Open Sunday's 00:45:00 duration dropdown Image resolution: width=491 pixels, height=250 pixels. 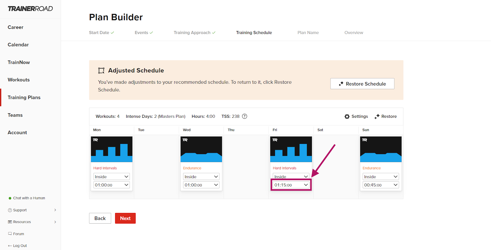click(x=381, y=185)
